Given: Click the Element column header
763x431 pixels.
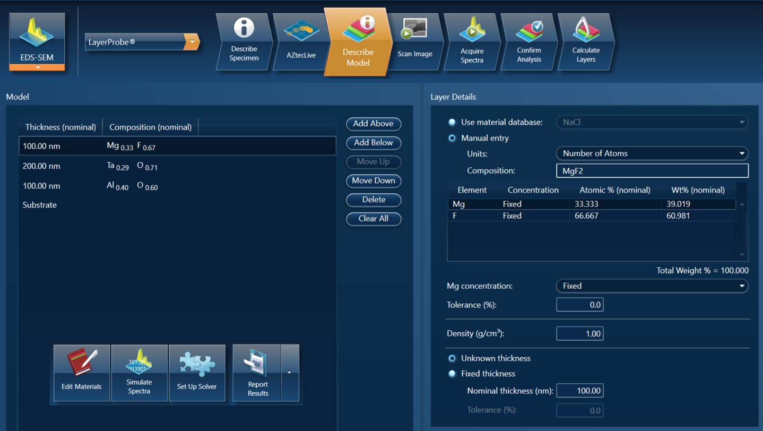Looking at the screenshot, I should coord(472,190).
